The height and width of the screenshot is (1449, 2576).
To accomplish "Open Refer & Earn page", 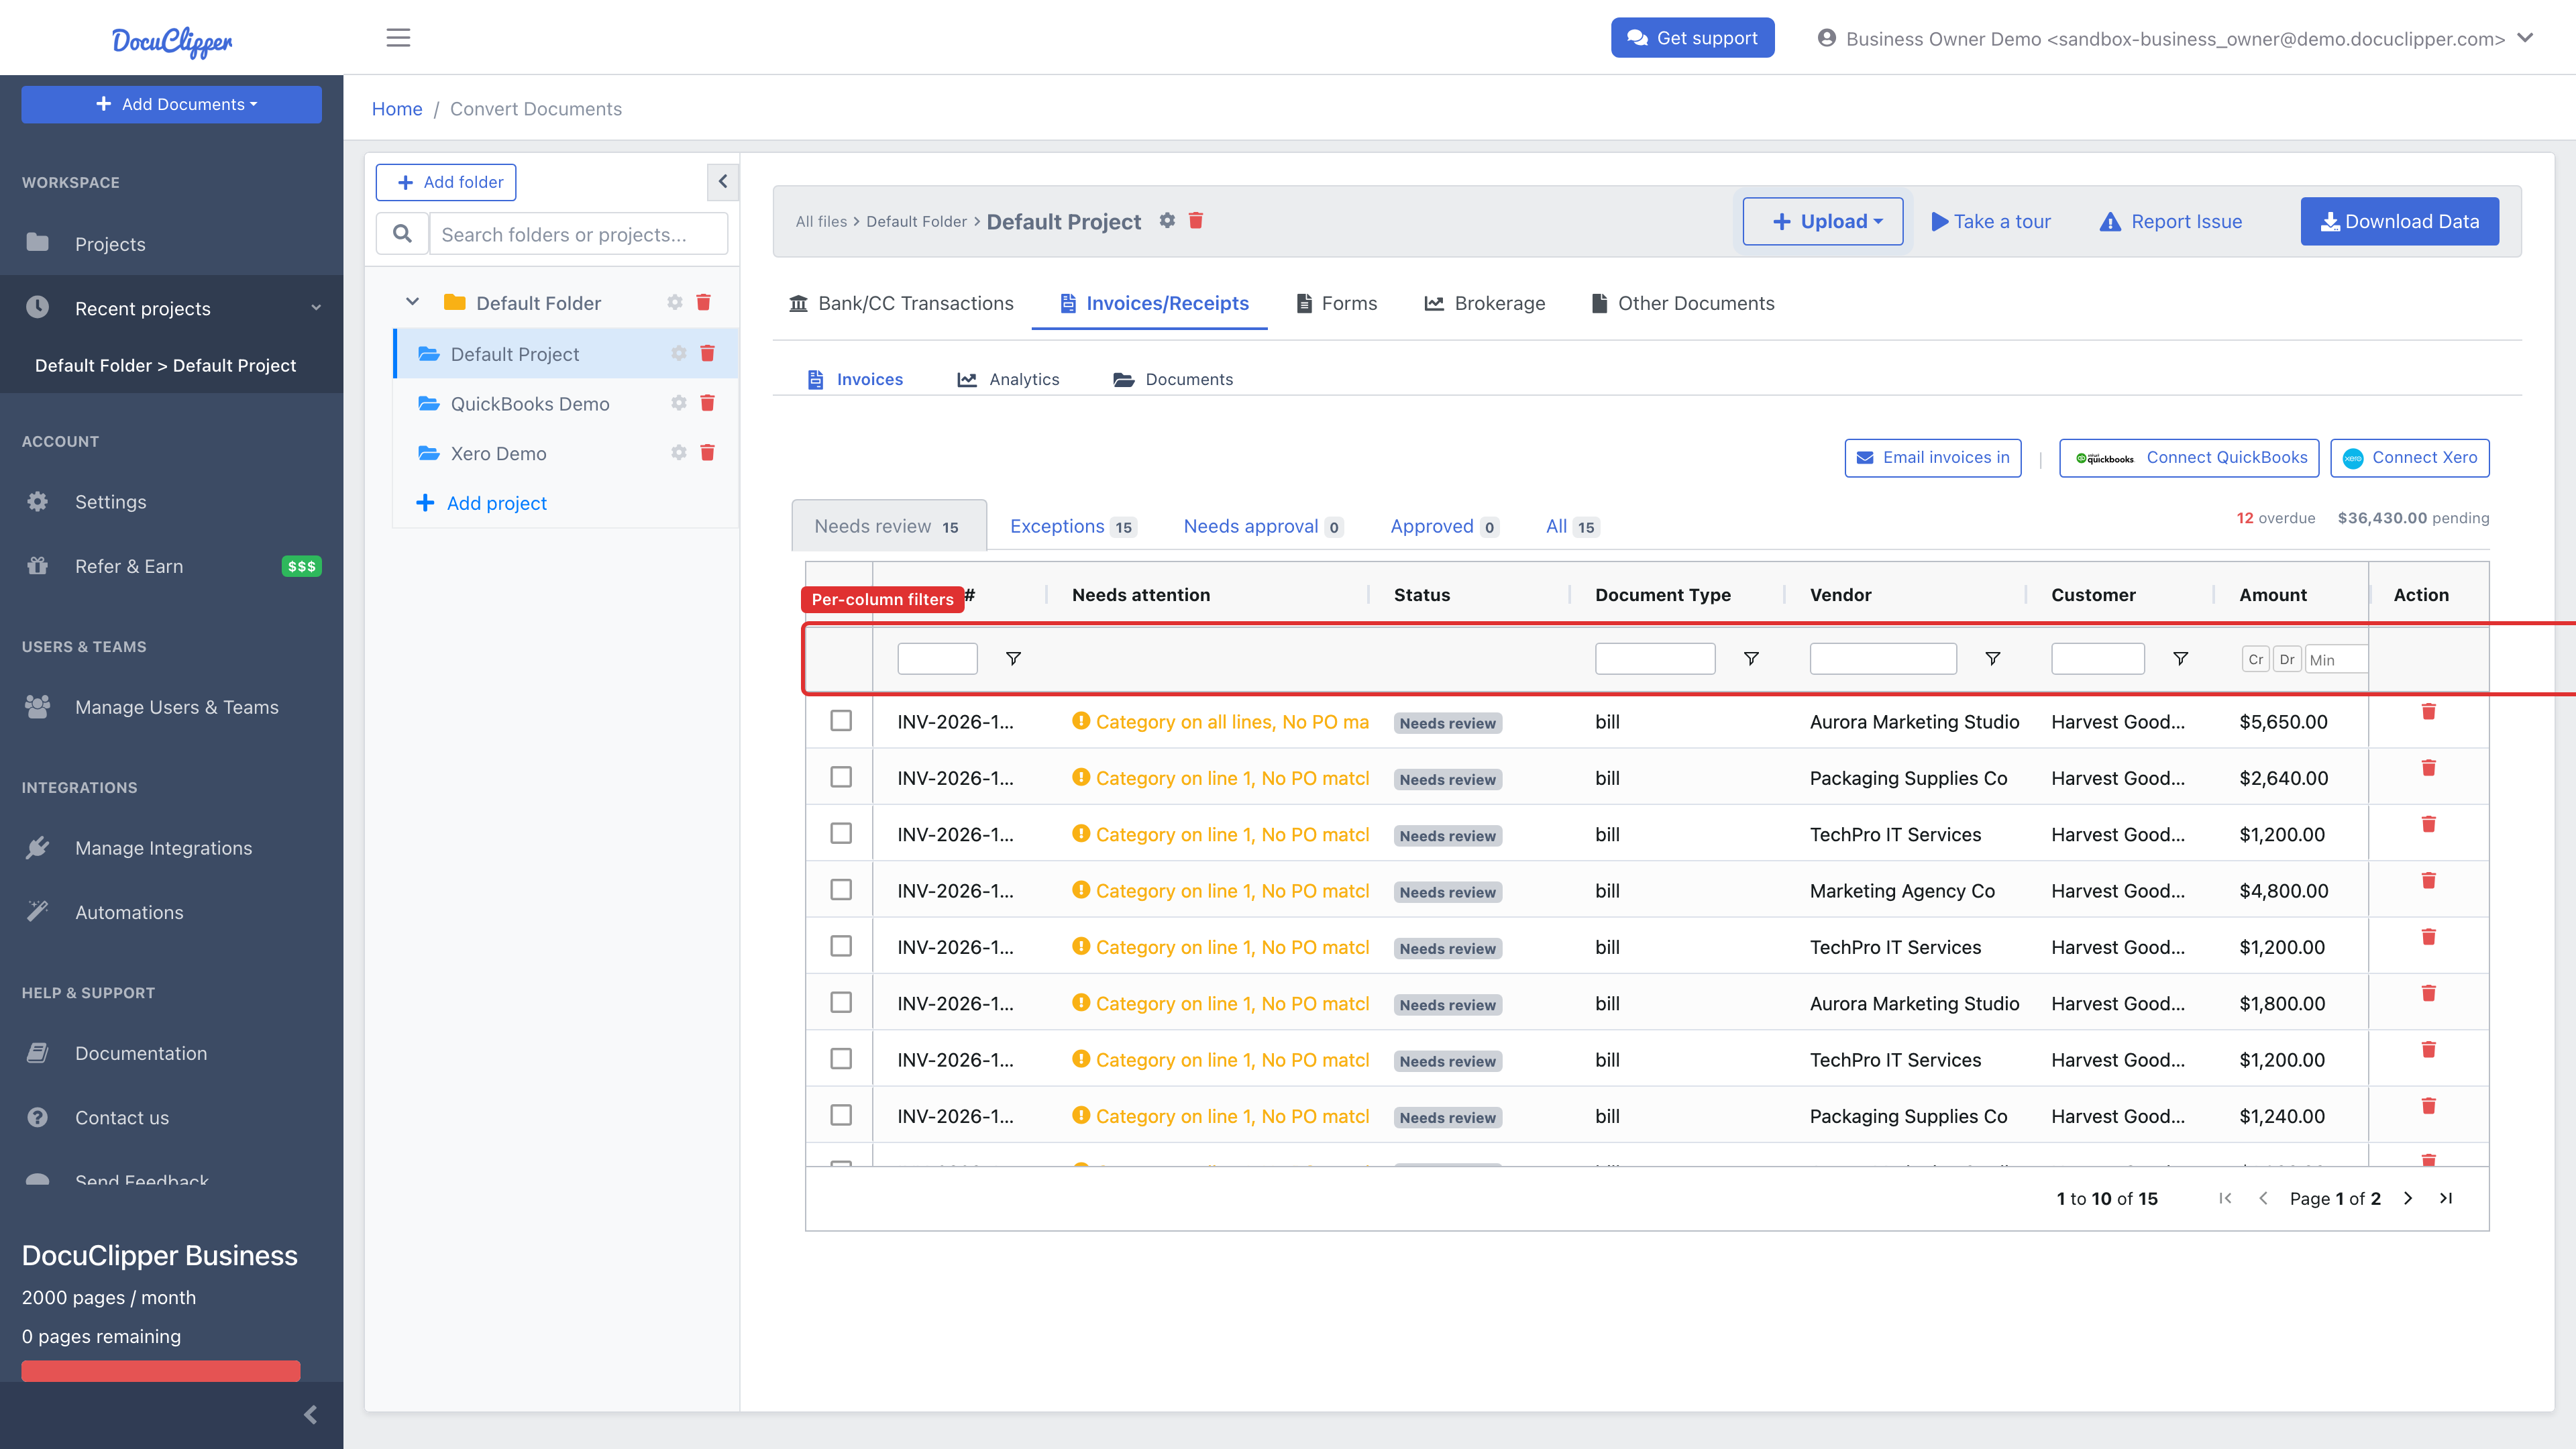I will coord(129,566).
